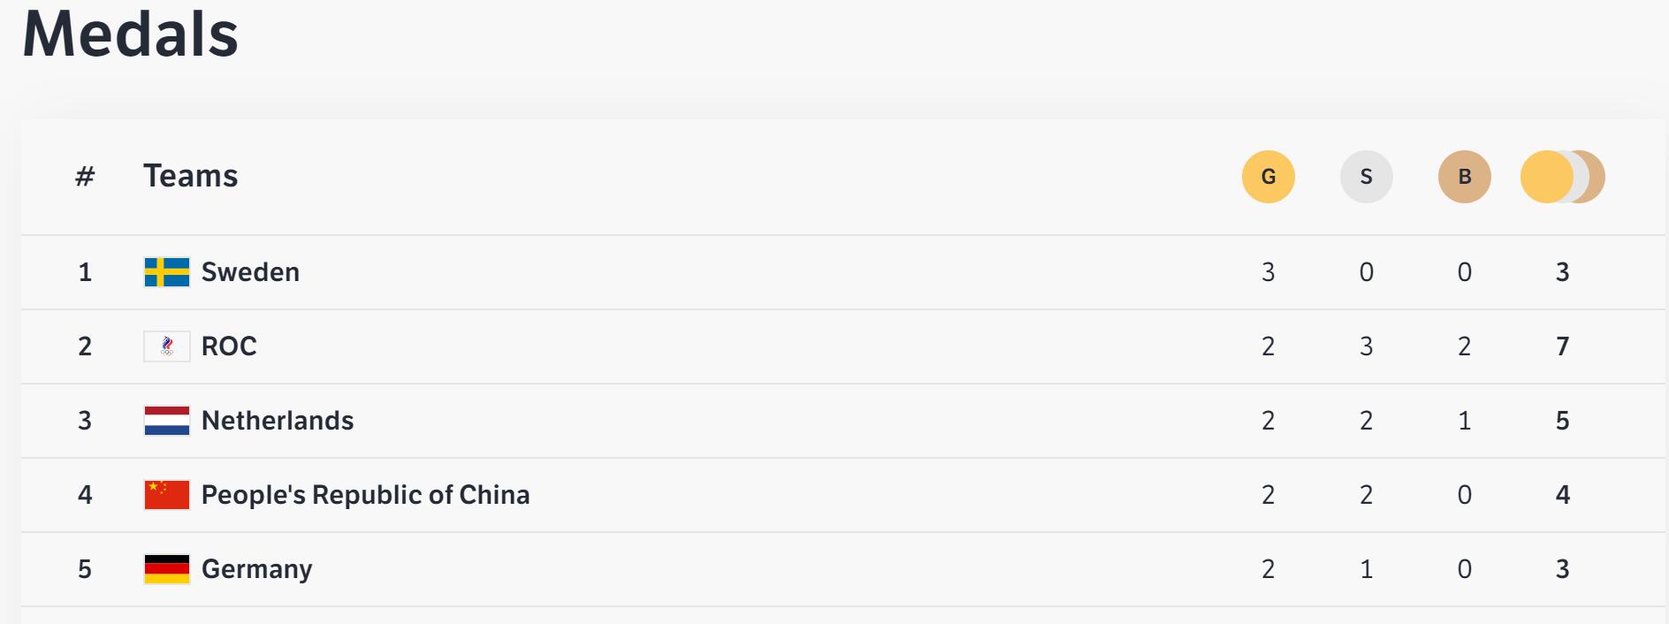
Task: Click the Gold medal column icon
Action: (x=1268, y=177)
